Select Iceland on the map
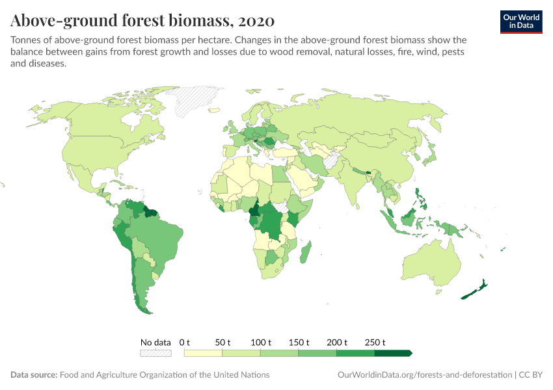Image resolution: width=553 pixels, height=390 pixels. click(214, 110)
